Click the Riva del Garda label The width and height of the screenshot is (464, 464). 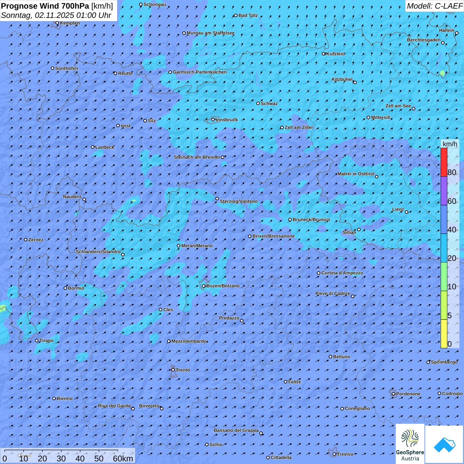click(x=114, y=406)
